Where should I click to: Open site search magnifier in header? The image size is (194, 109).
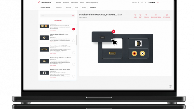[158, 2]
